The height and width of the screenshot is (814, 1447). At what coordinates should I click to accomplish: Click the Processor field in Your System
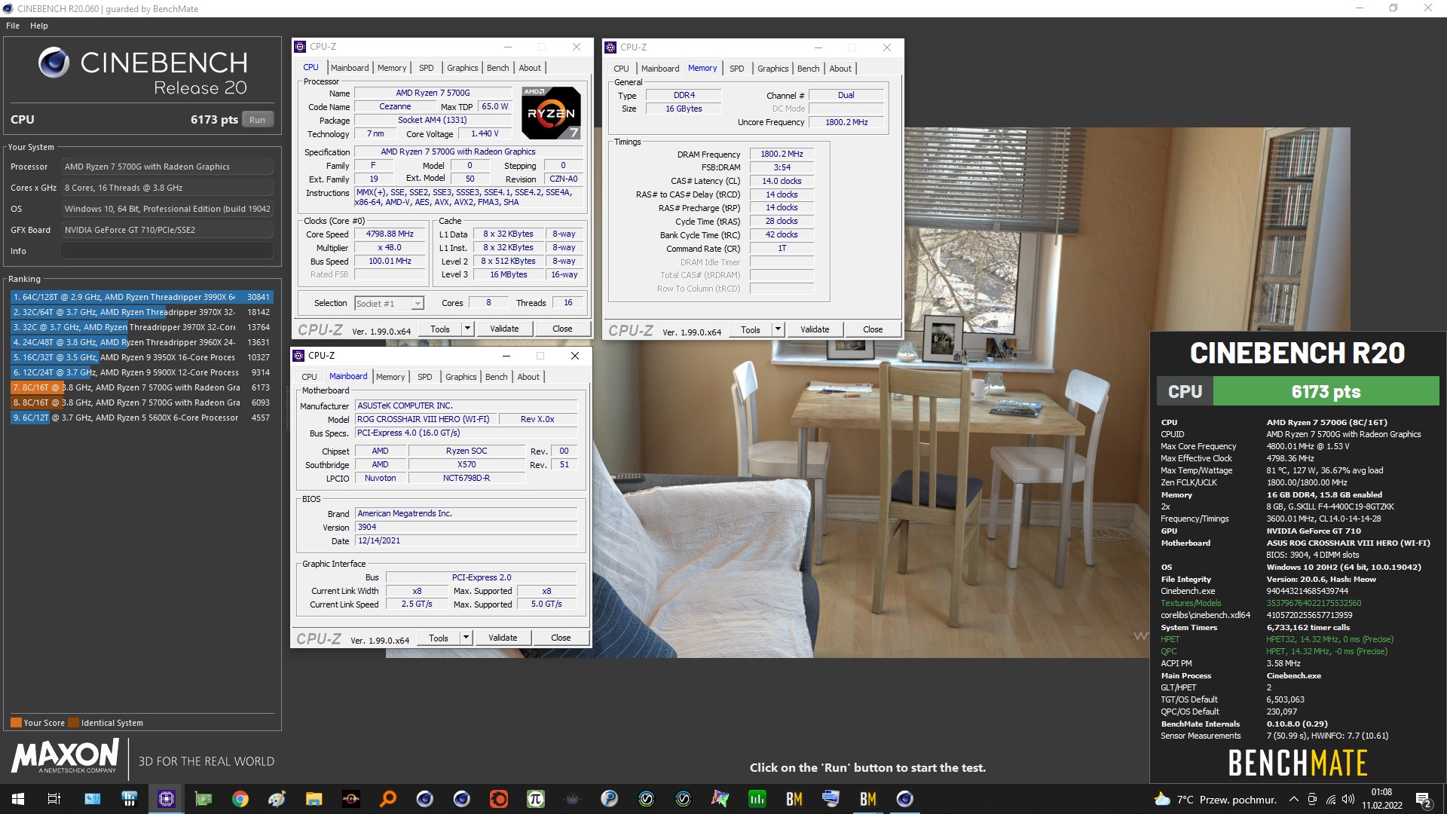[167, 167]
